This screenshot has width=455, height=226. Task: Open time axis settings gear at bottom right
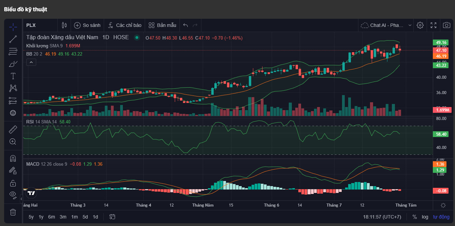[443, 205]
